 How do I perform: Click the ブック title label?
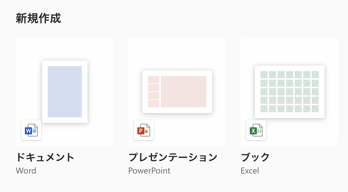[255, 157]
